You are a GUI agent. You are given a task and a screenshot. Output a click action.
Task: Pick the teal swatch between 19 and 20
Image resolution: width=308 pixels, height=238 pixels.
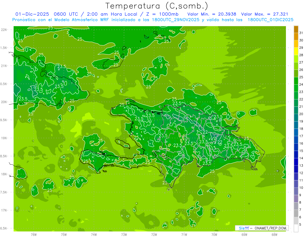(x=296, y=118)
